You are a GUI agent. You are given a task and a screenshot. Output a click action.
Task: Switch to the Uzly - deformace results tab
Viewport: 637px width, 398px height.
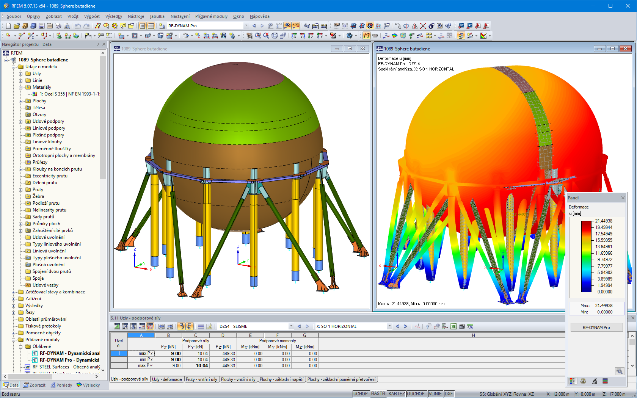tap(167, 379)
